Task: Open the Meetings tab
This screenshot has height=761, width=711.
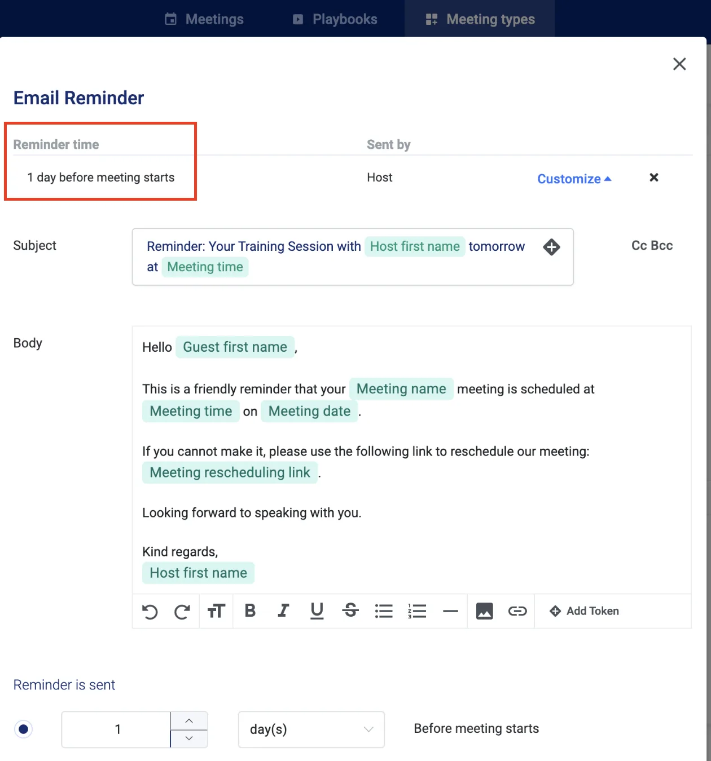Action: coord(204,19)
